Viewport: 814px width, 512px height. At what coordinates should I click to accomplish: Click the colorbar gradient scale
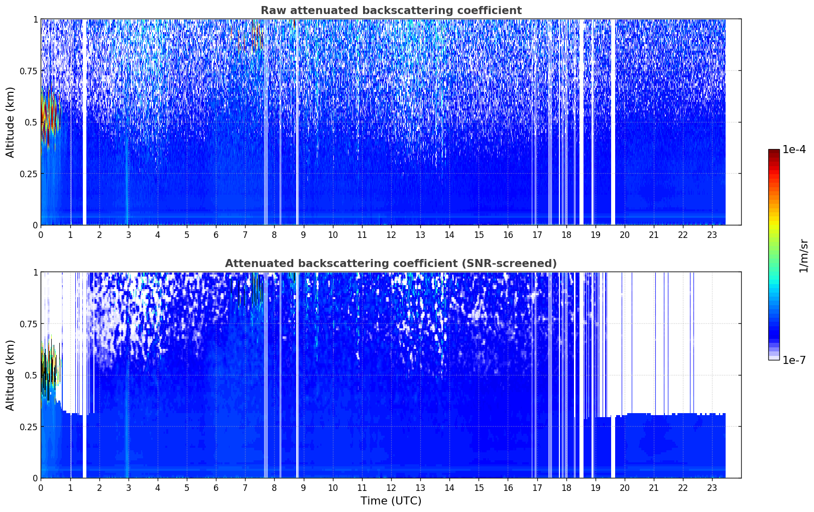[x=774, y=254]
